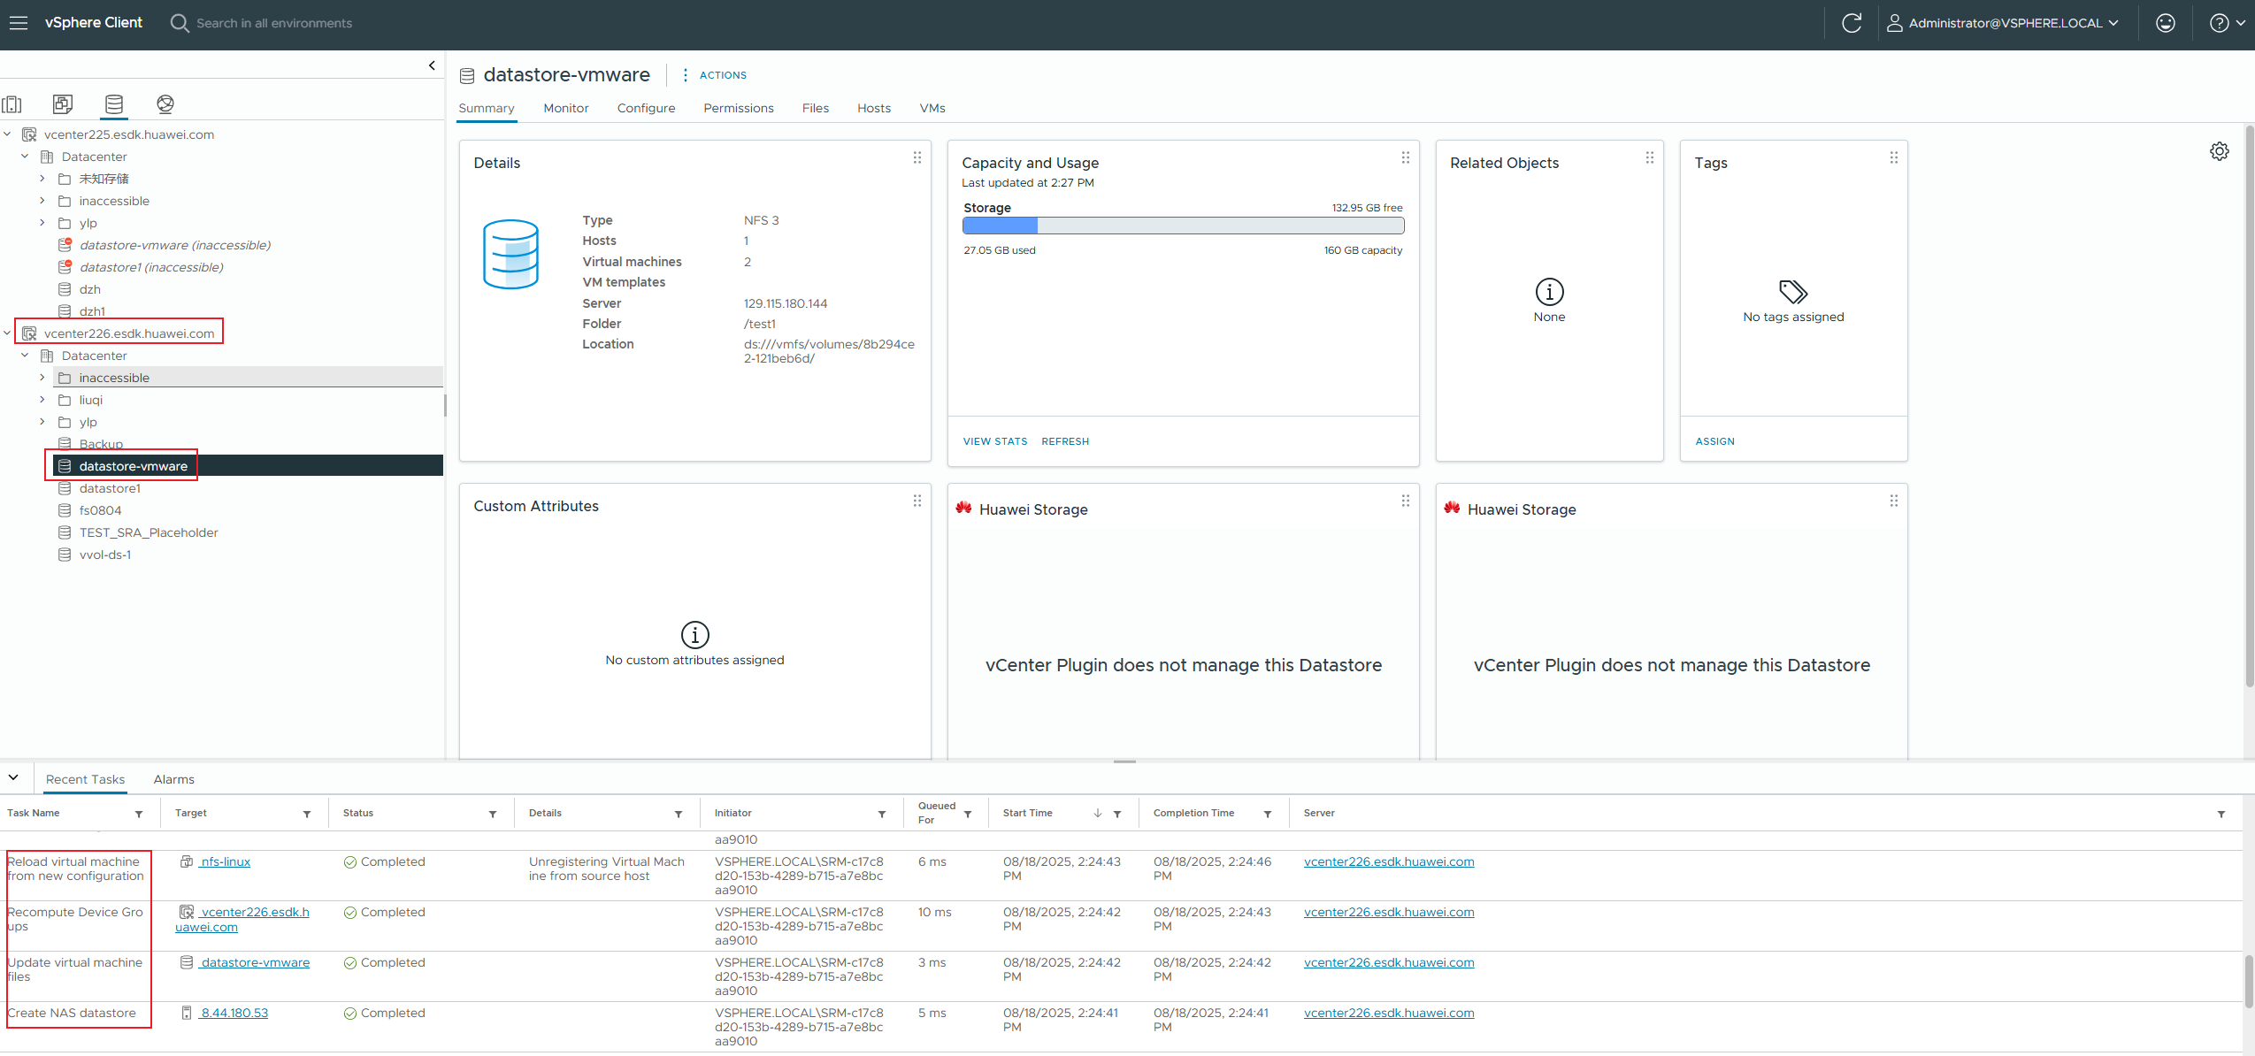
Task: Open the hamburger main menu
Action: click(x=18, y=23)
